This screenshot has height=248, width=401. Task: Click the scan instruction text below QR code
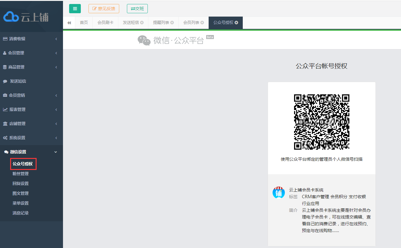pos(322,159)
